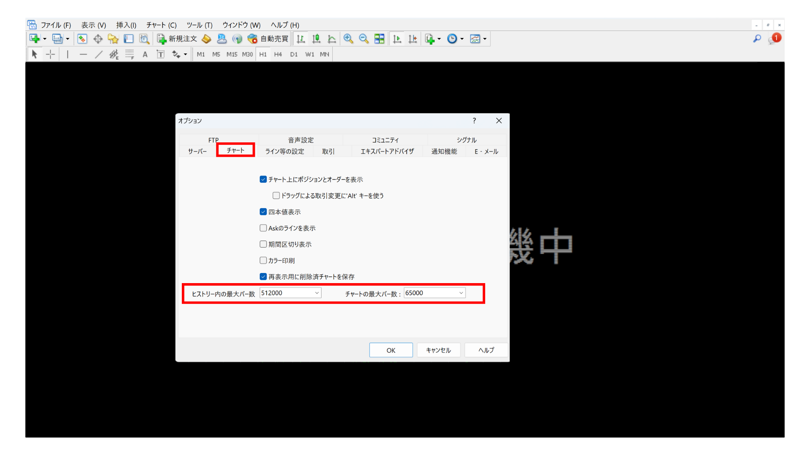Image resolution: width=810 pixels, height=455 pixels.
Task: Switch to the エキスパートアドバイザ tab
Action: (387, 151)
